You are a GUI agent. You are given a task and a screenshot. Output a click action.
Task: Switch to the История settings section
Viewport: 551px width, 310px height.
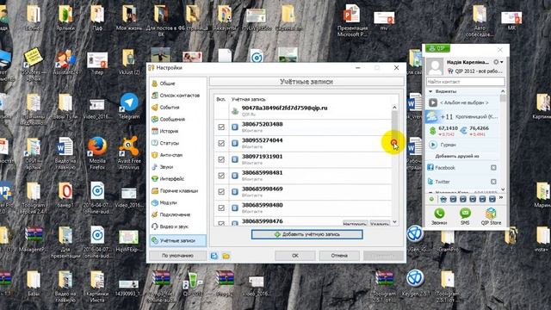tap(178, 131)
